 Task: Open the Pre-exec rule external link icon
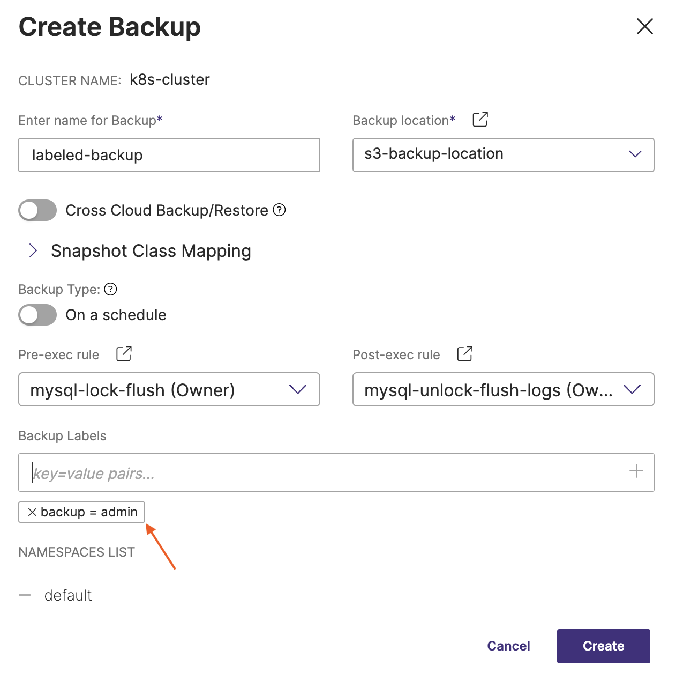pos(124,354)
